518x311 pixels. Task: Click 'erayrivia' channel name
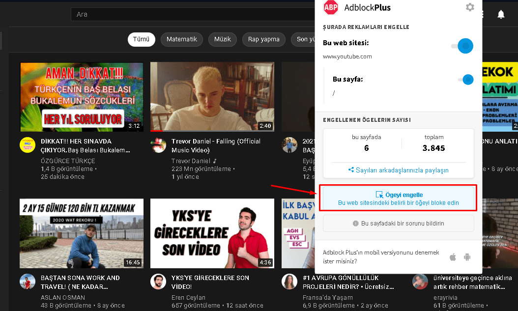[445, 297]
